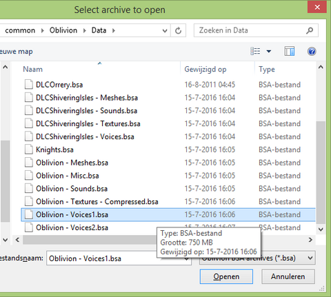Open the view options dropdown arrow
This screenshot has height=297, width=331.
click(269, 51)
